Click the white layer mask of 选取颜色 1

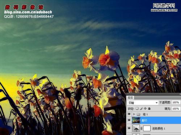[147, 129]
